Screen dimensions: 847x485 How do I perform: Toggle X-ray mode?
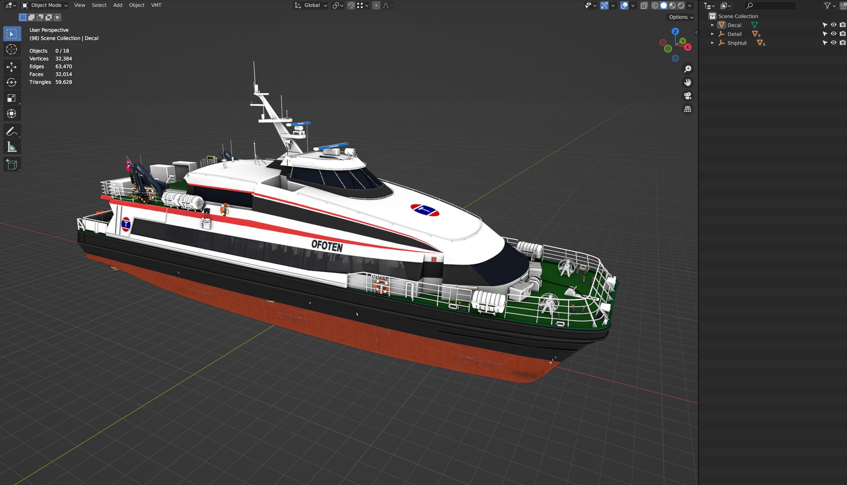tap(644, 5)
